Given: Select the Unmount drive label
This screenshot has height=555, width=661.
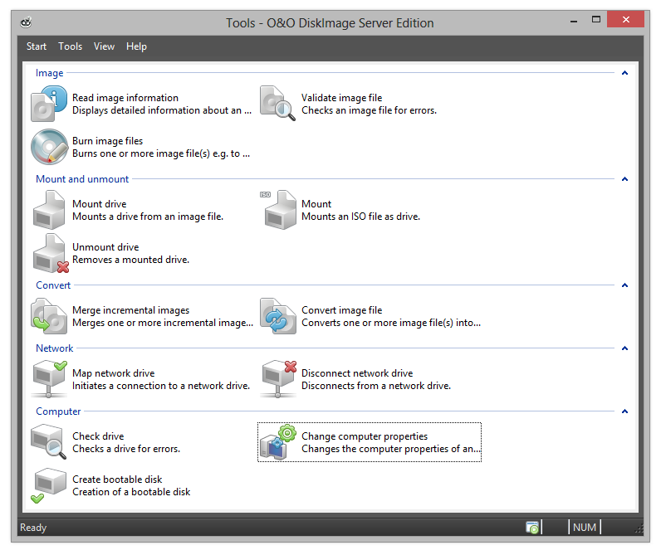Looking at the screenshot, I should [x=105, y=247].
